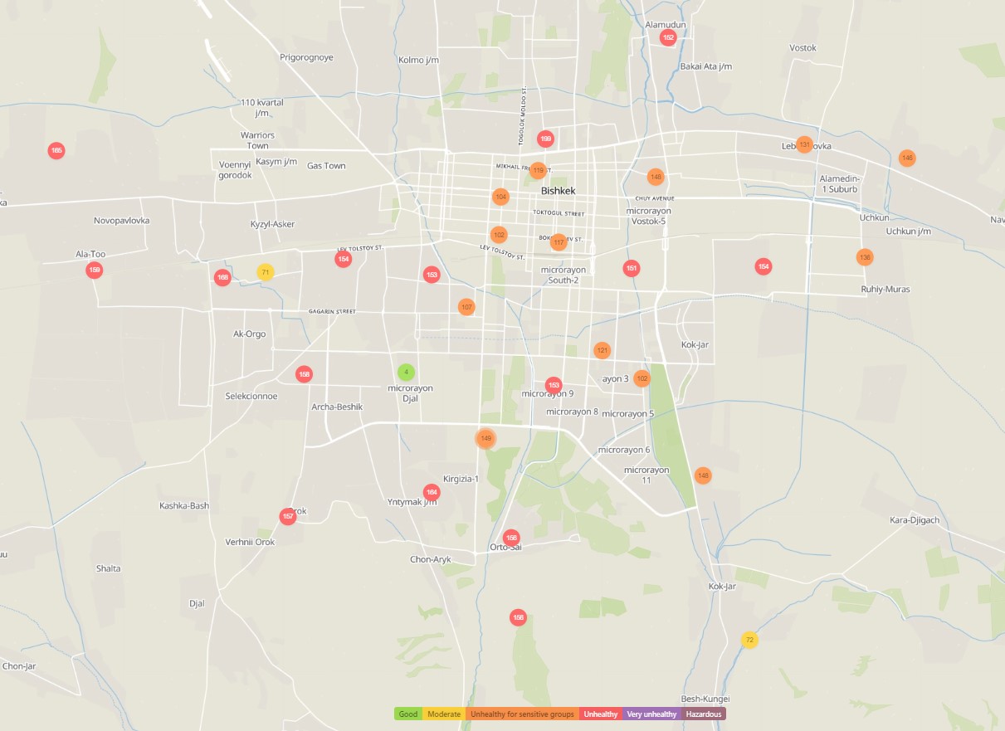The width and height of the screenshot is (1005, 731).
Task: Click Unhealthy for sensitive groups legend item
Action: point(522,714)
